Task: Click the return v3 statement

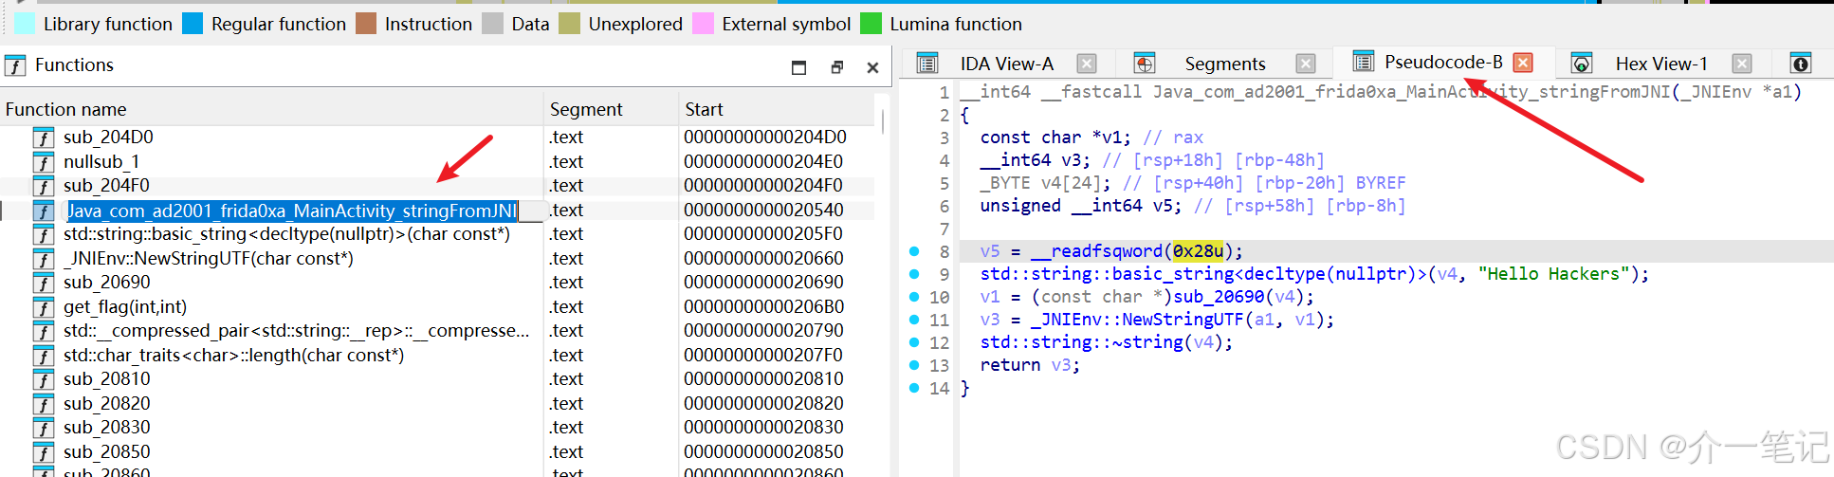Action: (1030, 365)
